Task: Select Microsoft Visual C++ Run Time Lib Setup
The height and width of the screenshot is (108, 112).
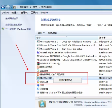Action: tap(61, 49)
